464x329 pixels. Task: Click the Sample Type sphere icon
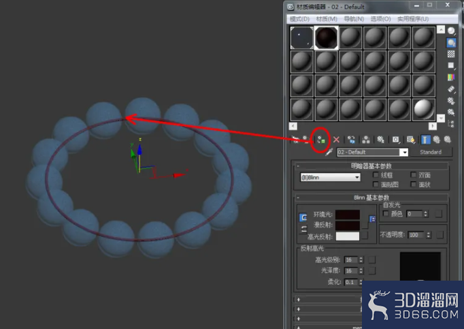[451, 31]
